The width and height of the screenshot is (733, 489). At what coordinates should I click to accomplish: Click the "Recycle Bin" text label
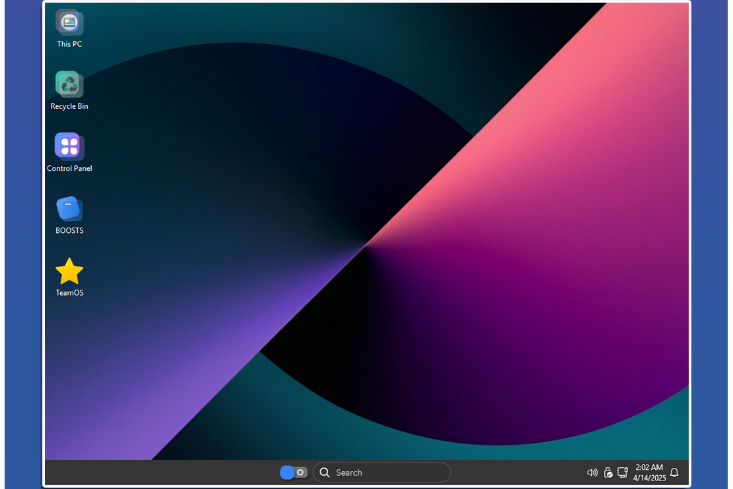(x=69, y=106)
